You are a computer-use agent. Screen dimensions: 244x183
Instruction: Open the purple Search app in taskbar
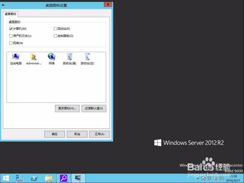(x=63, y=178)
